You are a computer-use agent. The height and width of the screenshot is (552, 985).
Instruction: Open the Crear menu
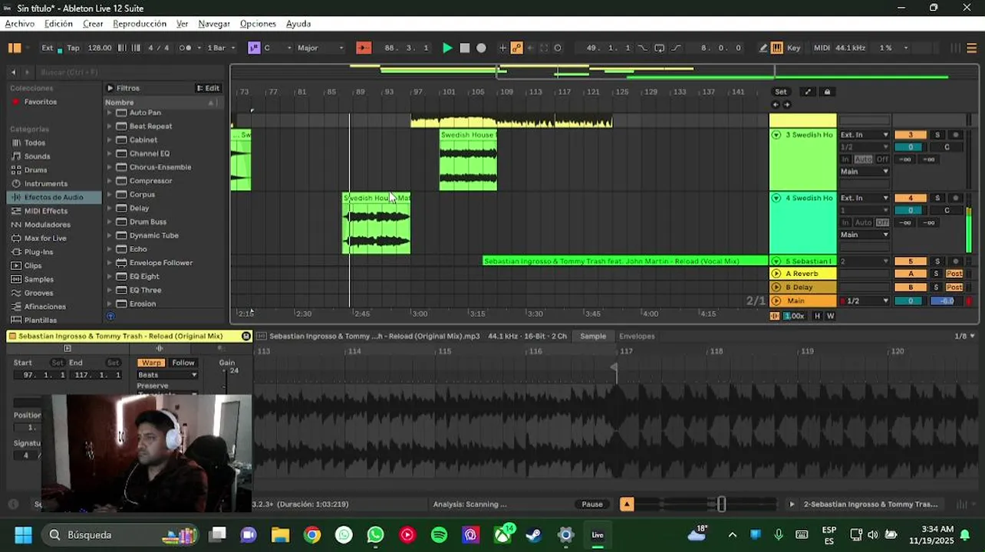pos(93,24)
